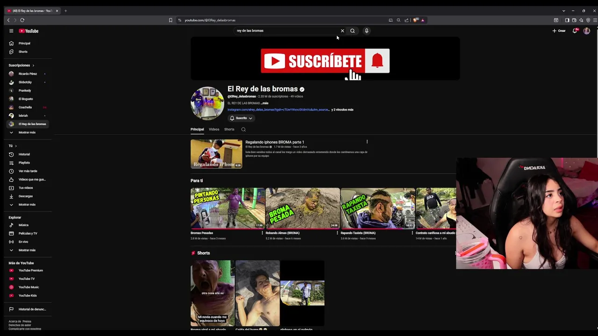Play Rapando Taxista video thumbnail
The image size is (598, 336).
(377, 208)
